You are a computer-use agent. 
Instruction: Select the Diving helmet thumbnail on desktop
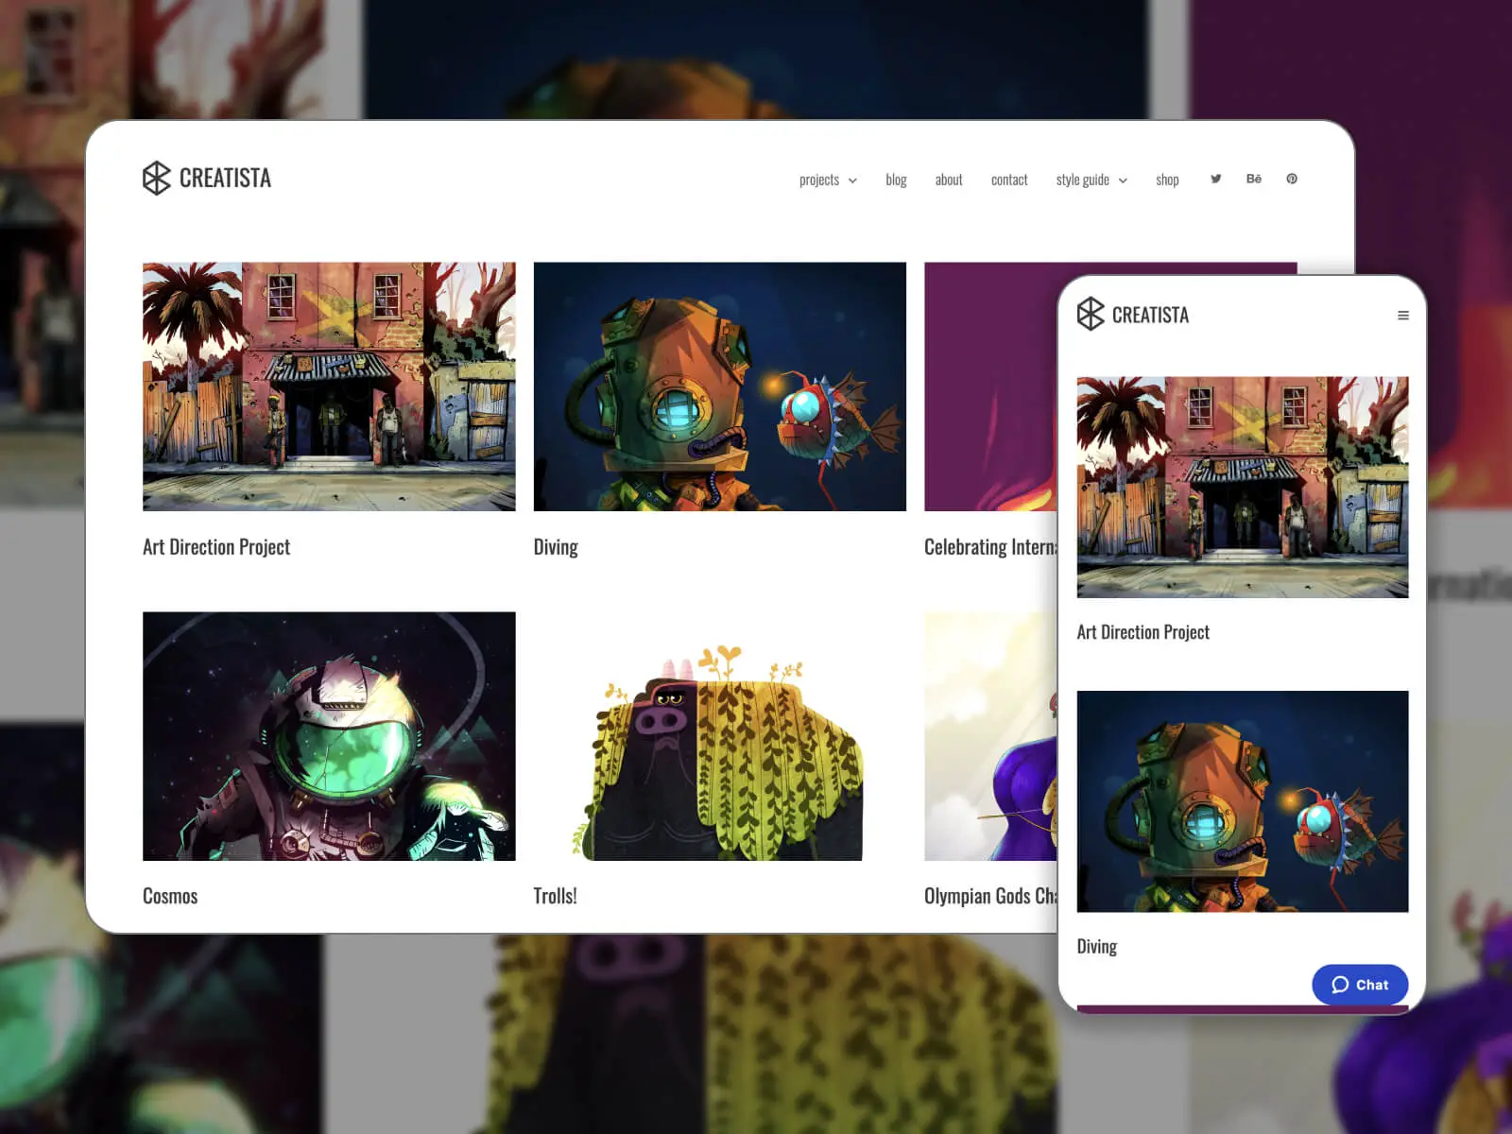coord(720,387)
